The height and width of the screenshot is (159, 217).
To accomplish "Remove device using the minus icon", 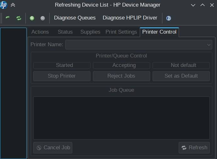I will click(x=43, y=18).
